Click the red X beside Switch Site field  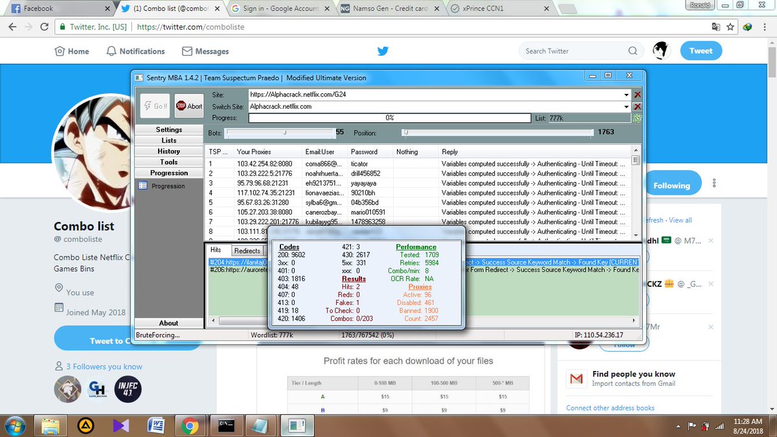[x=637, y=106]
